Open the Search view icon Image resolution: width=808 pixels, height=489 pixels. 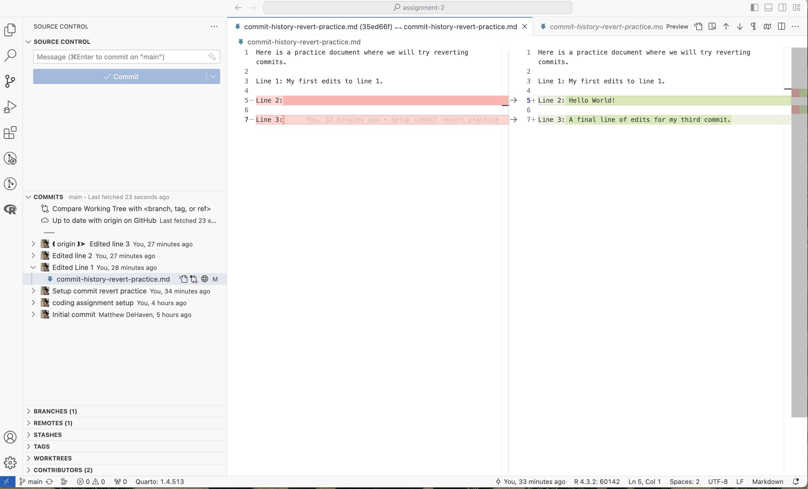[x=10, y=55]
